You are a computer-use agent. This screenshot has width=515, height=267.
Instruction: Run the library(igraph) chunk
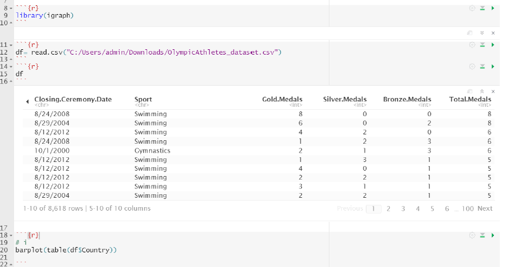(x=493, y=8)
